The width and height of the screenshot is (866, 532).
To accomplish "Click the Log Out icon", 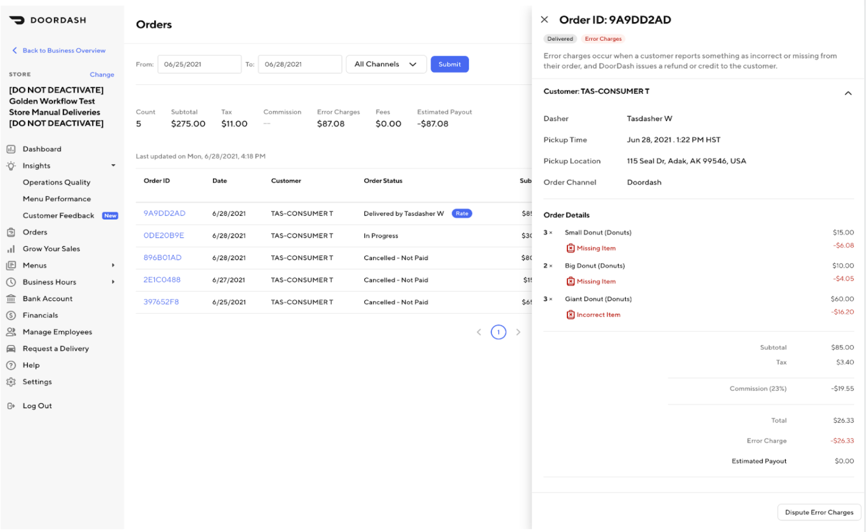I will click(x=11, y=406).
